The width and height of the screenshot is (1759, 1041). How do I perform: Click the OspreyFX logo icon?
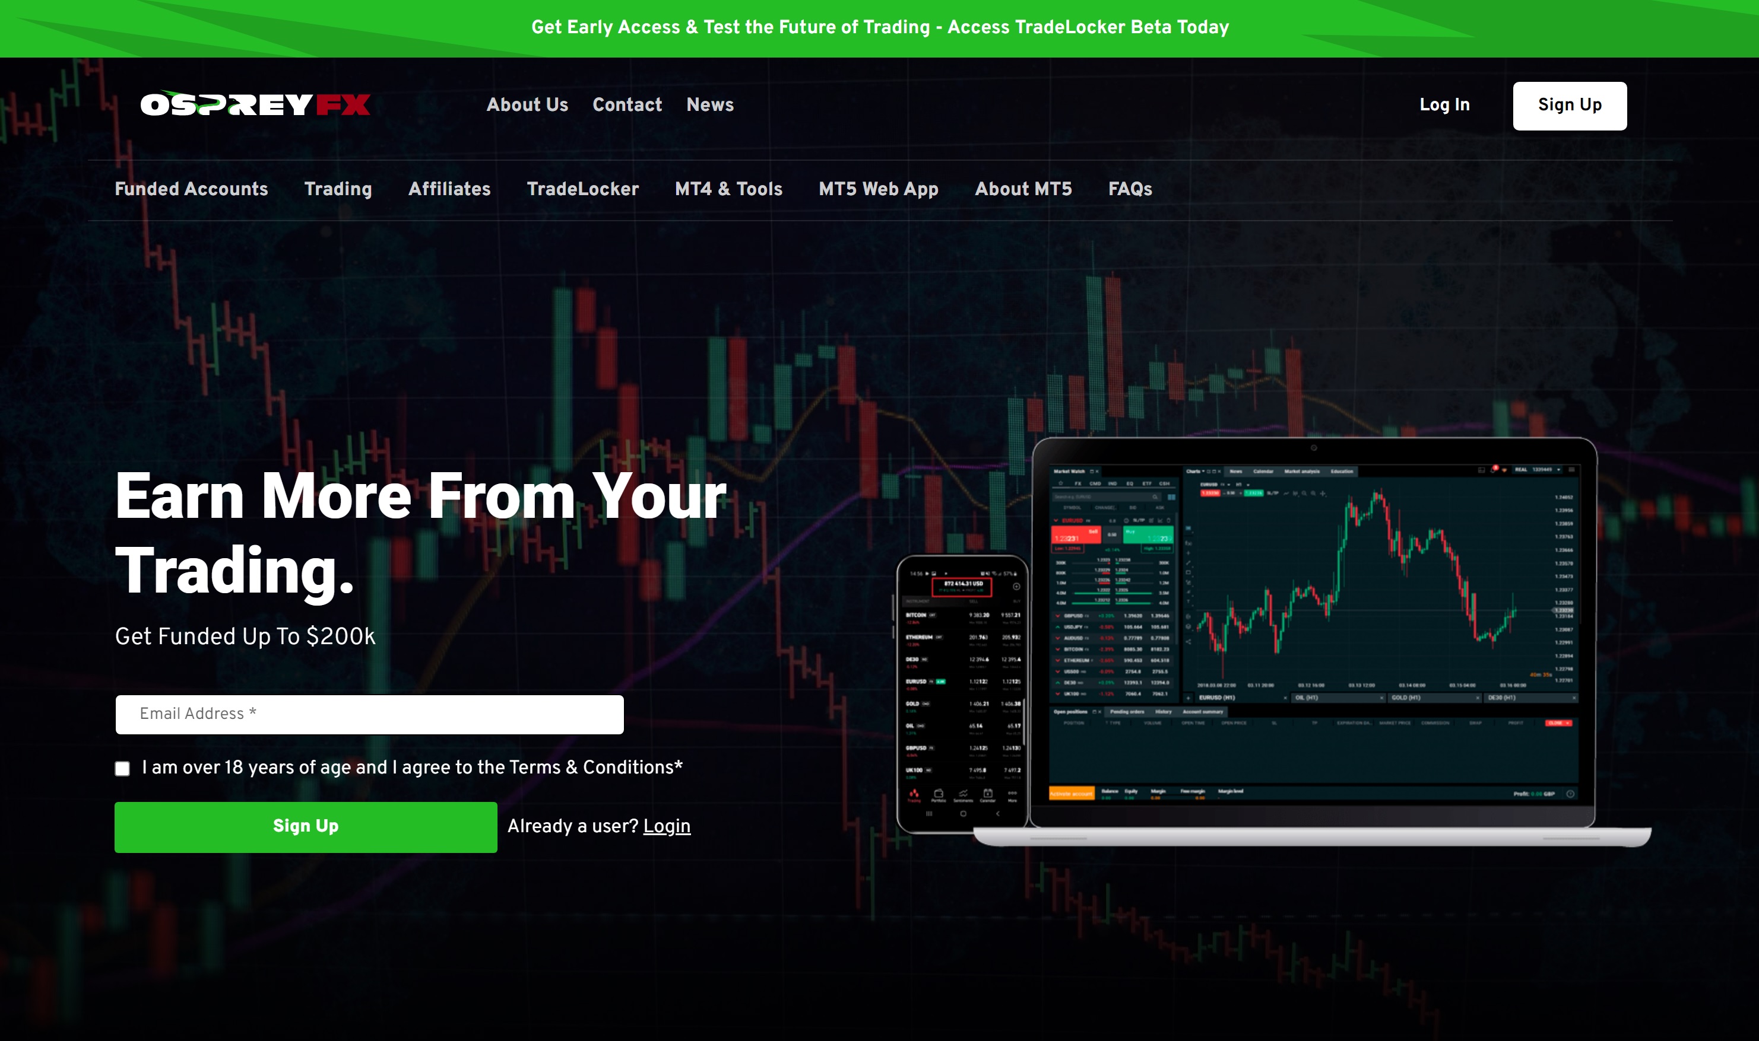coord(253,106)
